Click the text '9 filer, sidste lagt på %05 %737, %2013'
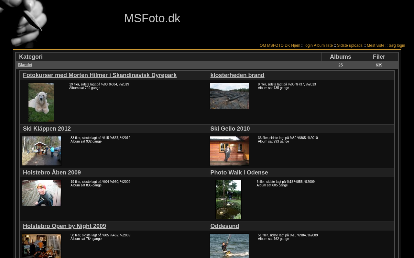The height and width of the screenshot is (258, 414). (287, 84)
